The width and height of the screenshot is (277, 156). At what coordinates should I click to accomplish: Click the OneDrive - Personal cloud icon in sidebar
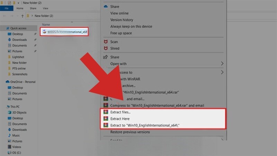point(8,82)
